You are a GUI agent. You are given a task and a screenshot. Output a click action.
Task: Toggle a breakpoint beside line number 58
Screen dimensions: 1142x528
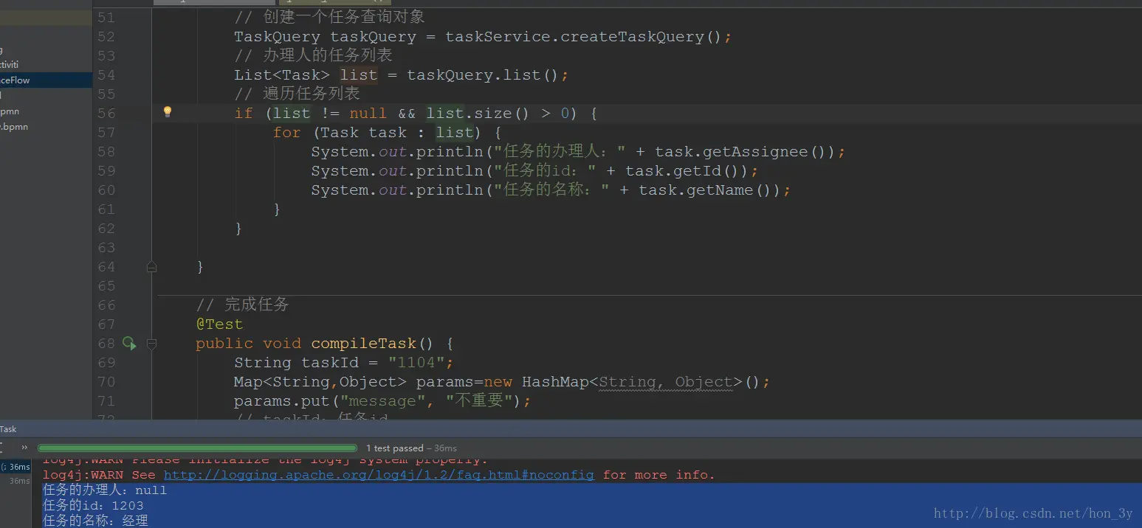[x=107, y=152]
